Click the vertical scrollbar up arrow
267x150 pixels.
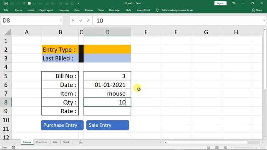click(x=265, y=30)
